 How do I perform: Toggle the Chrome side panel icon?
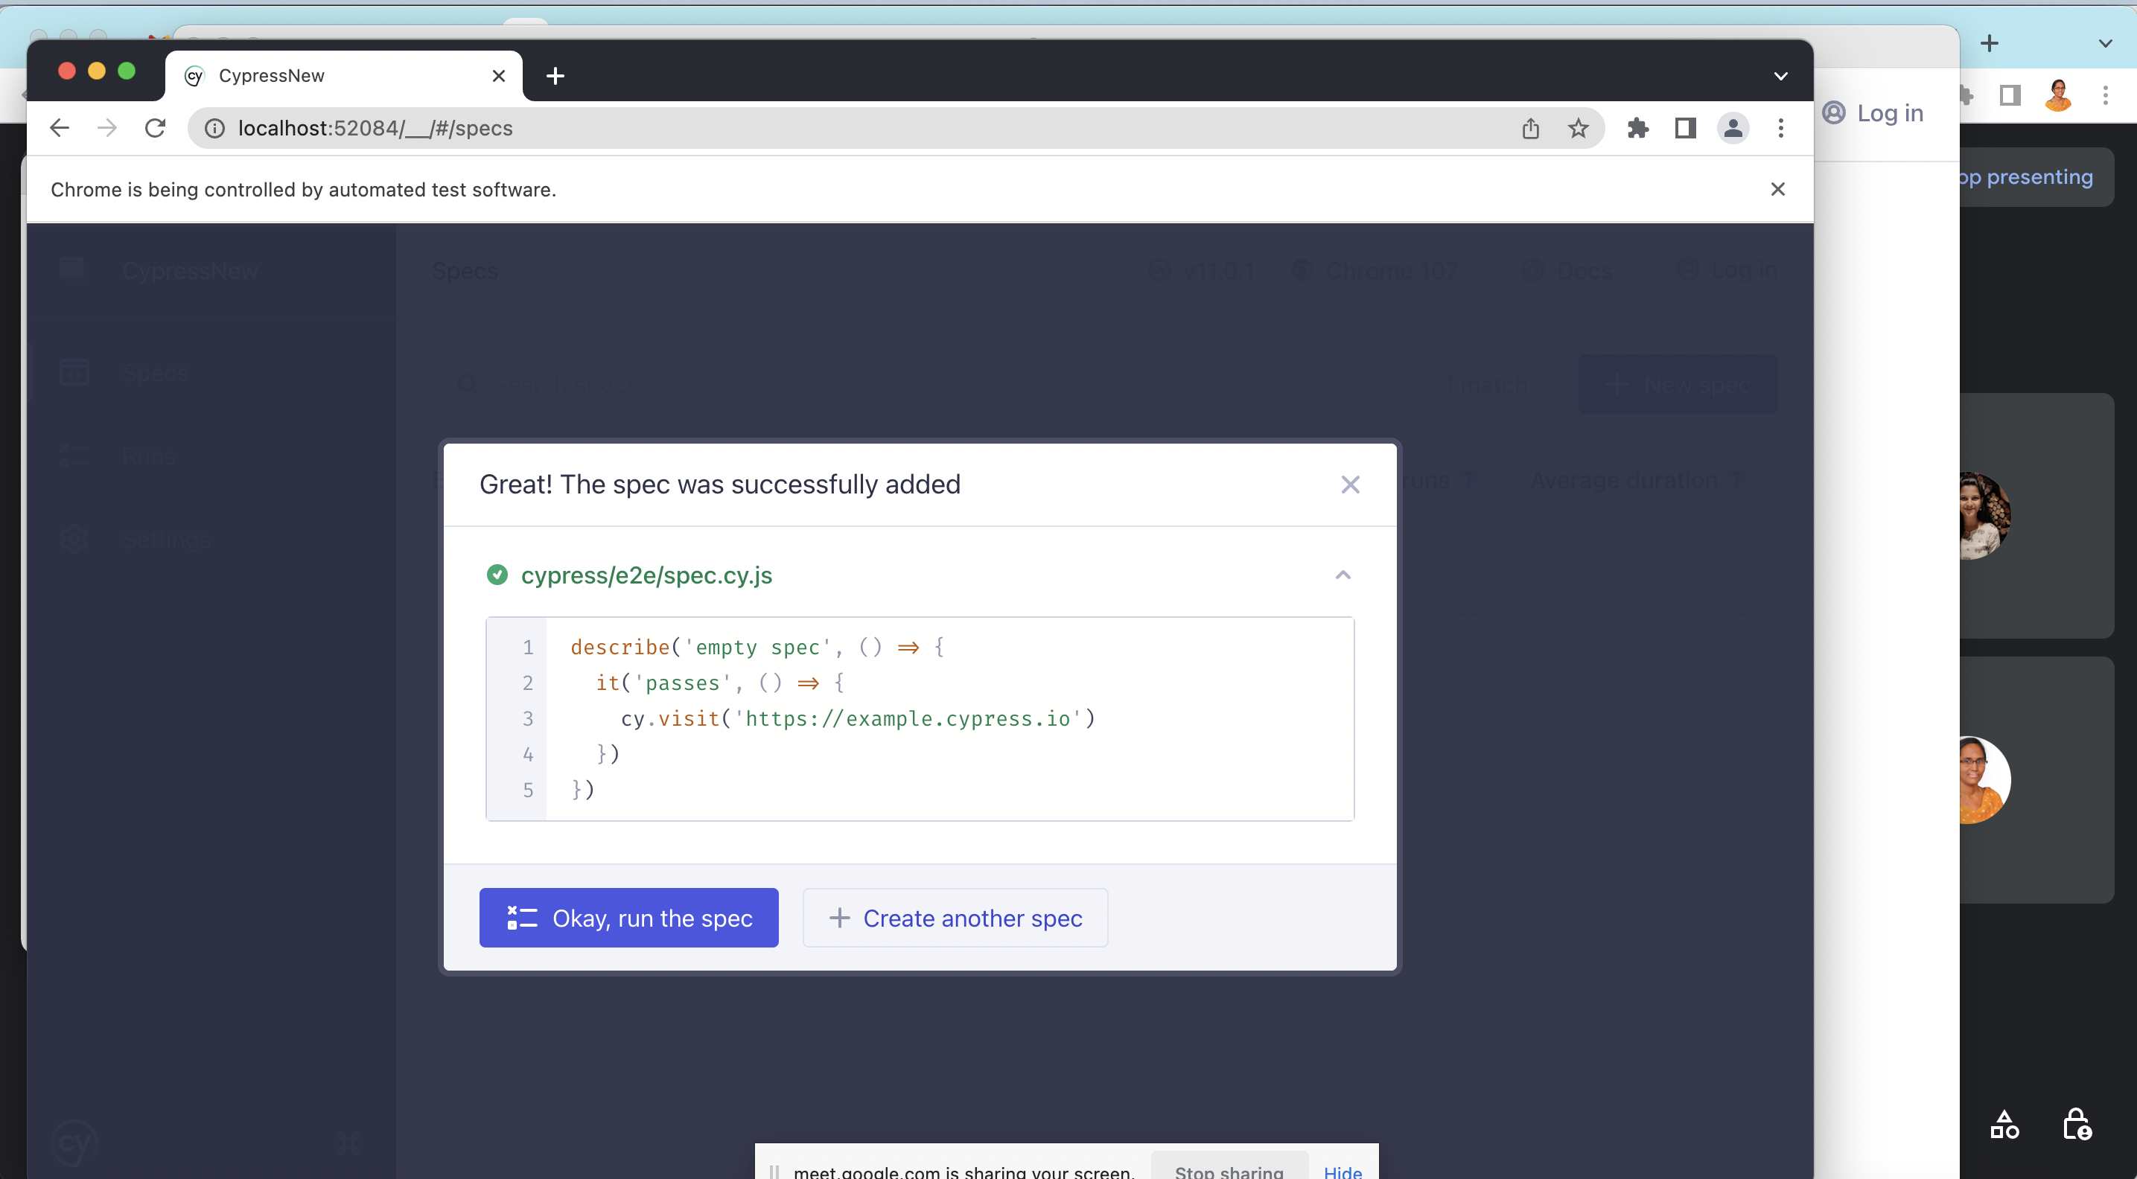pyautogui.click(x=1685, y=129)
